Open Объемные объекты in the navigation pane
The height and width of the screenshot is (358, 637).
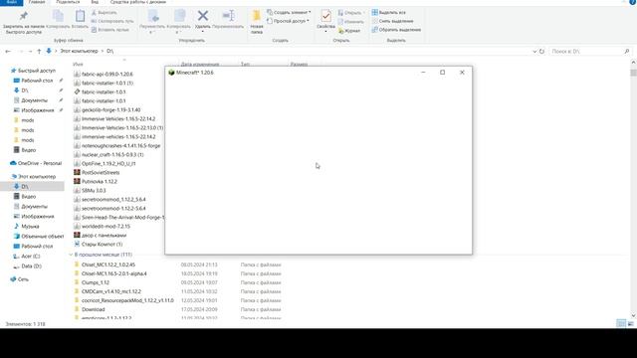click(42, 236)
